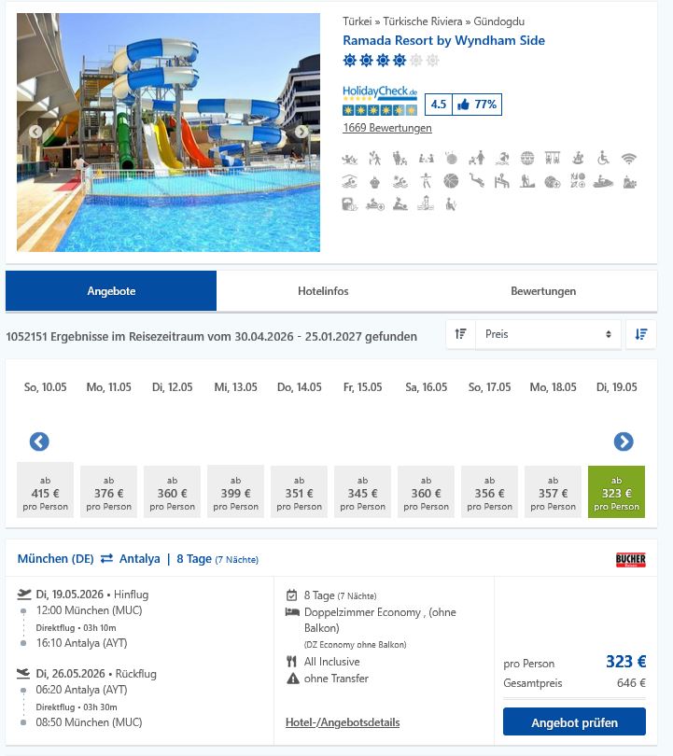Click the BUCHER tour operator logo

pyautogui.click(x=631, y=559)
